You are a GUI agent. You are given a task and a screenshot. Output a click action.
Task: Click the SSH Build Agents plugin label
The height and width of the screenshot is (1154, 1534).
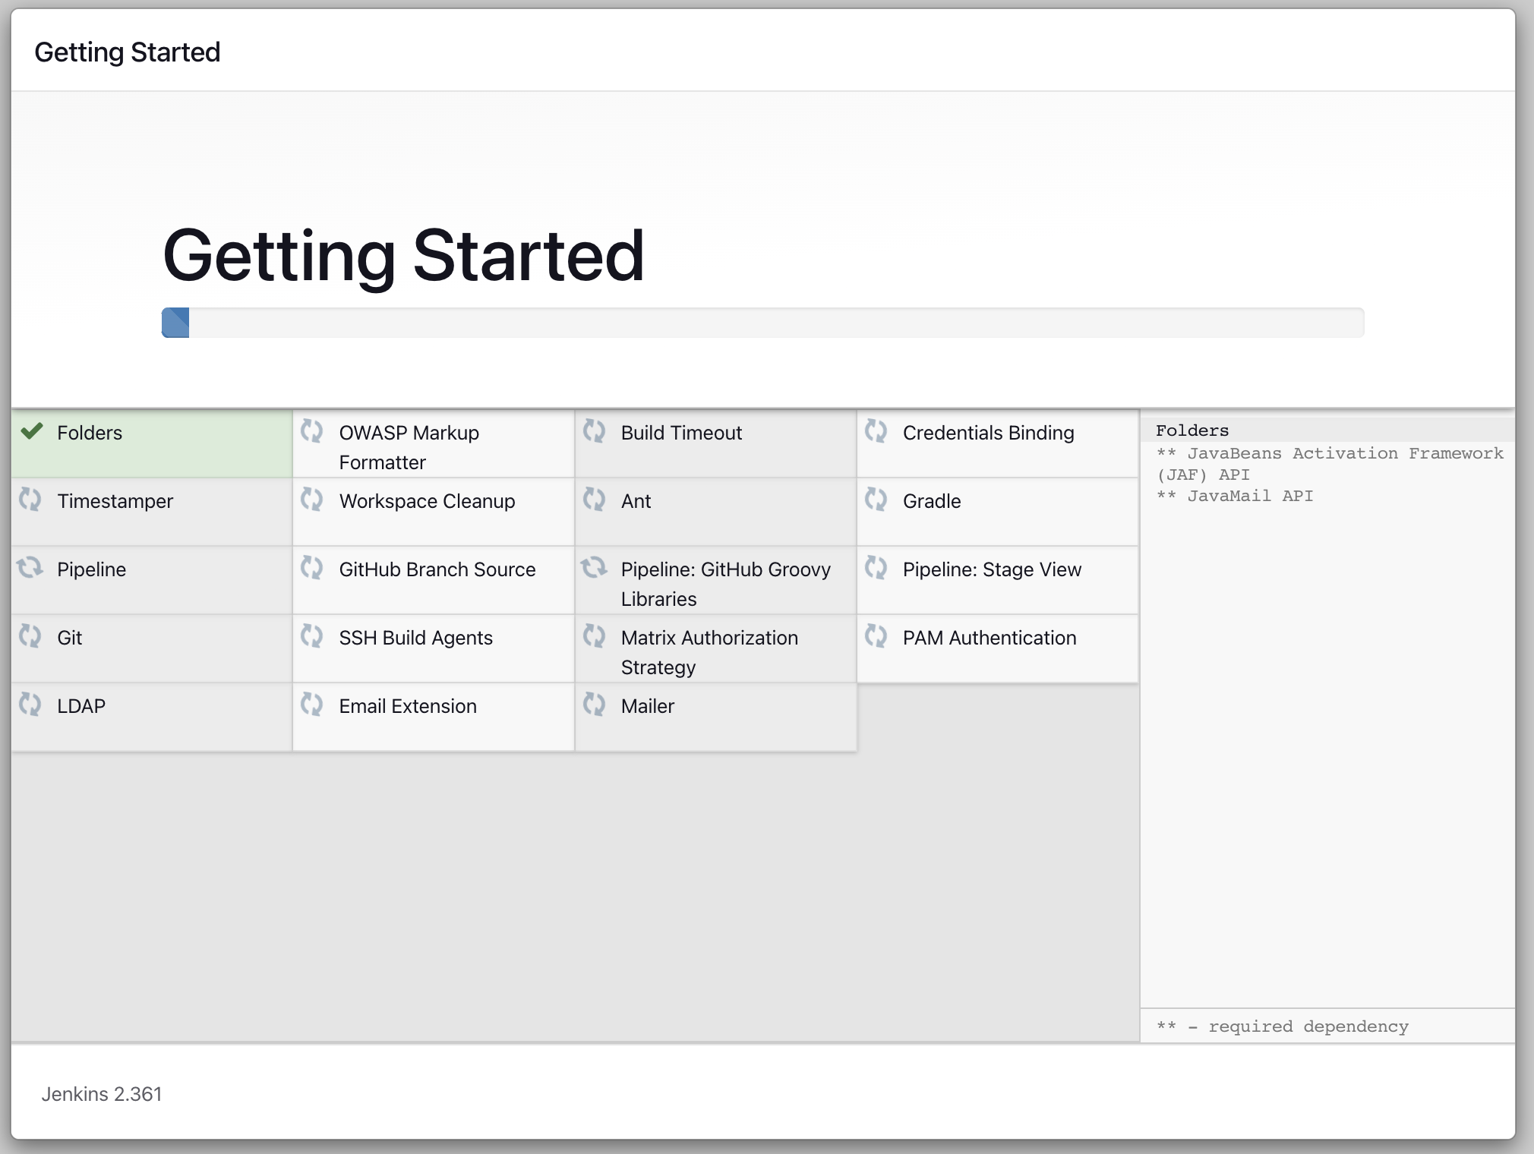pyautogui.click(x=415, y=638)
